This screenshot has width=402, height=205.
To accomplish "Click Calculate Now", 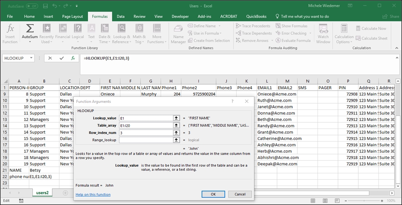I will tap(371, 28).
